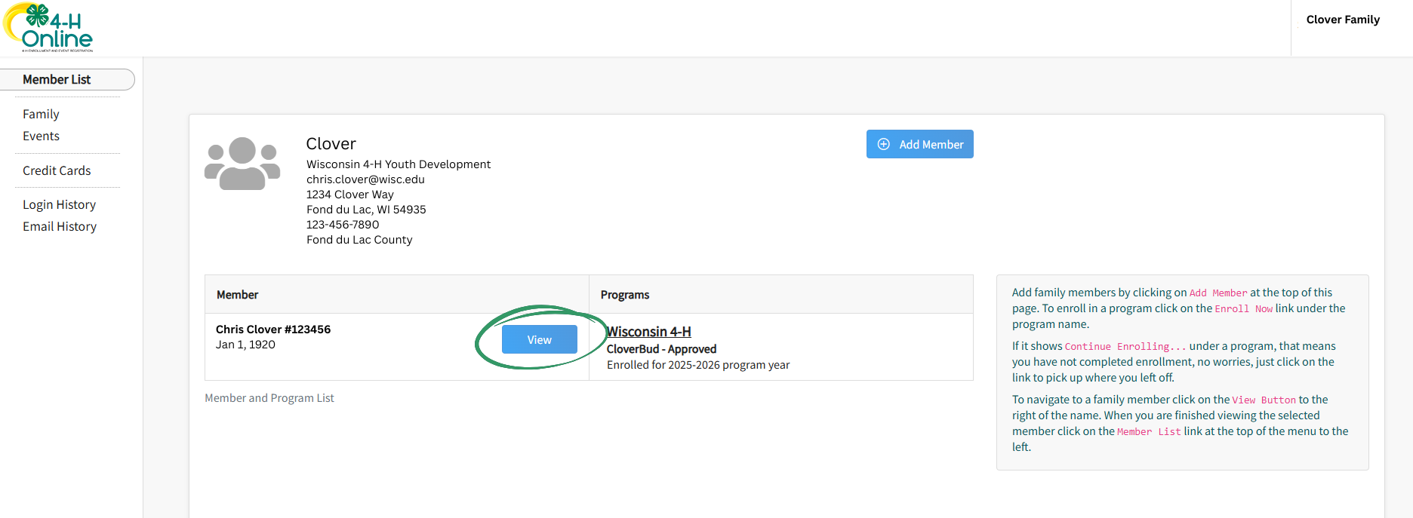Click the CloverBud - Approved status text
1413x518 pixels.
[661, 349]
